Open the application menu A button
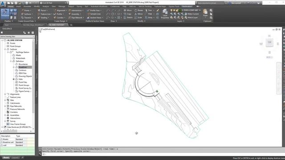The width and height of the screenshot is (285, 160). (x=3, y=4)
